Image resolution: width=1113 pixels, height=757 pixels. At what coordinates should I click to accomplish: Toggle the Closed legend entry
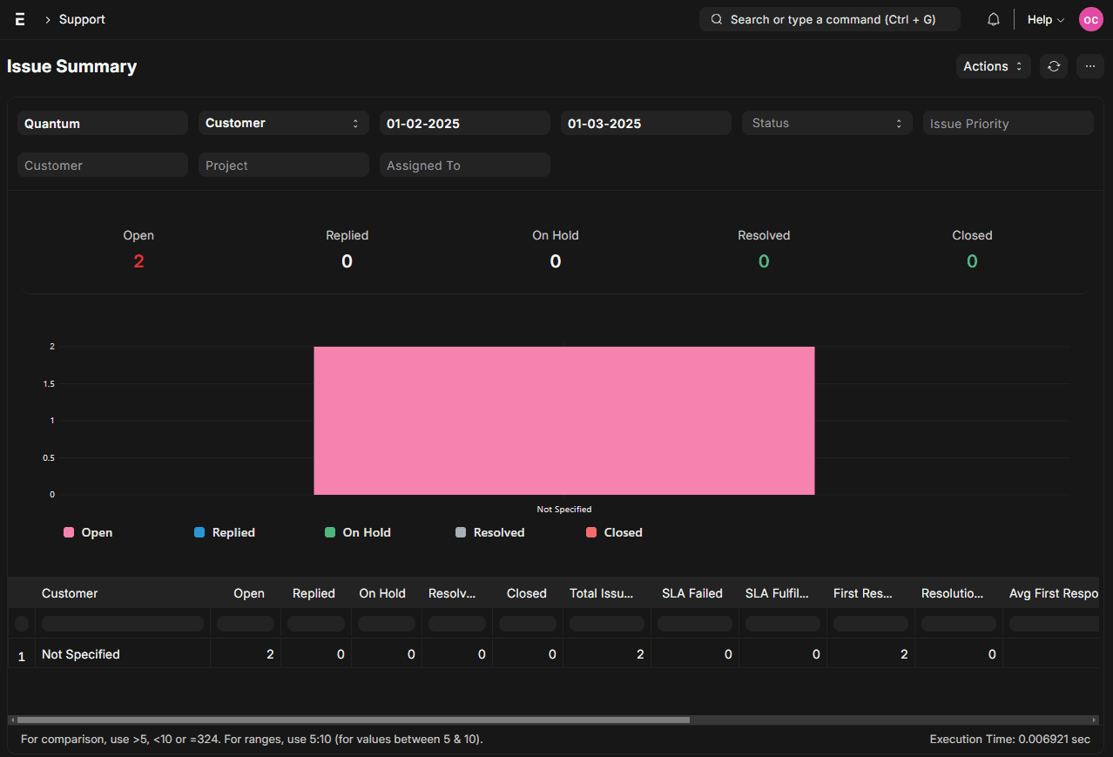click(614, 532)
